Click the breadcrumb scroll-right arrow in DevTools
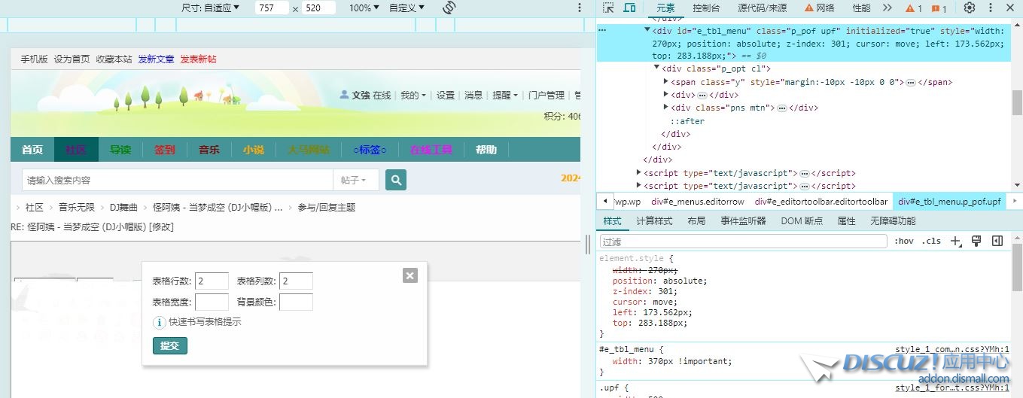This screenshot has height=398, width=1023. pos(1014,202)
